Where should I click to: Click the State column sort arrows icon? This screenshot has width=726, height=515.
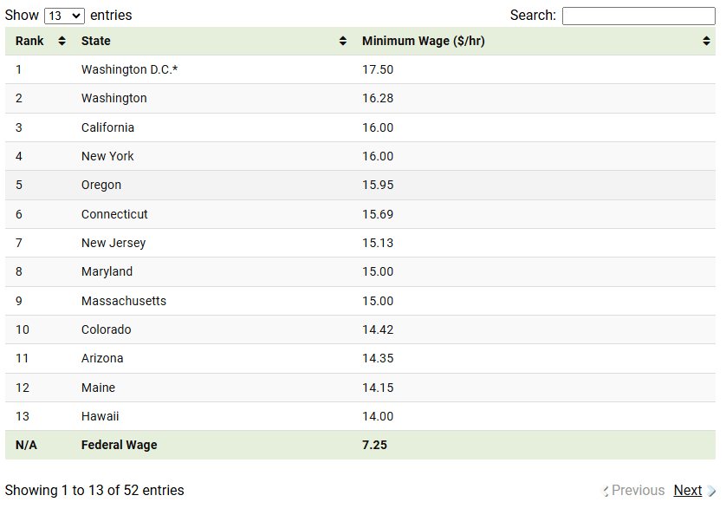[343, 41]
